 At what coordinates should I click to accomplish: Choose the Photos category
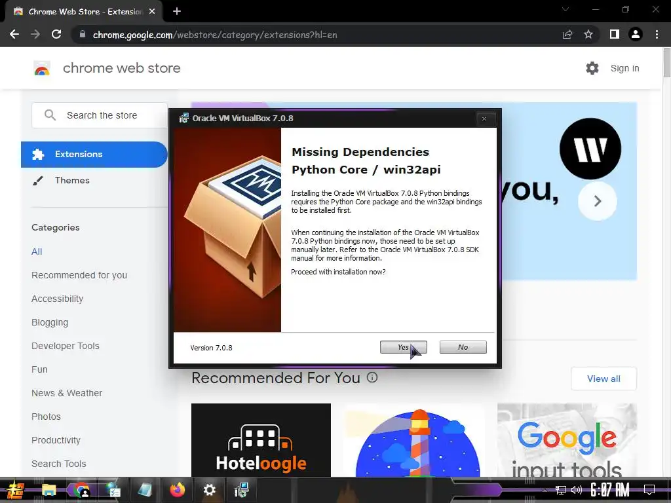pyautogui.click(x=47, y=416)
